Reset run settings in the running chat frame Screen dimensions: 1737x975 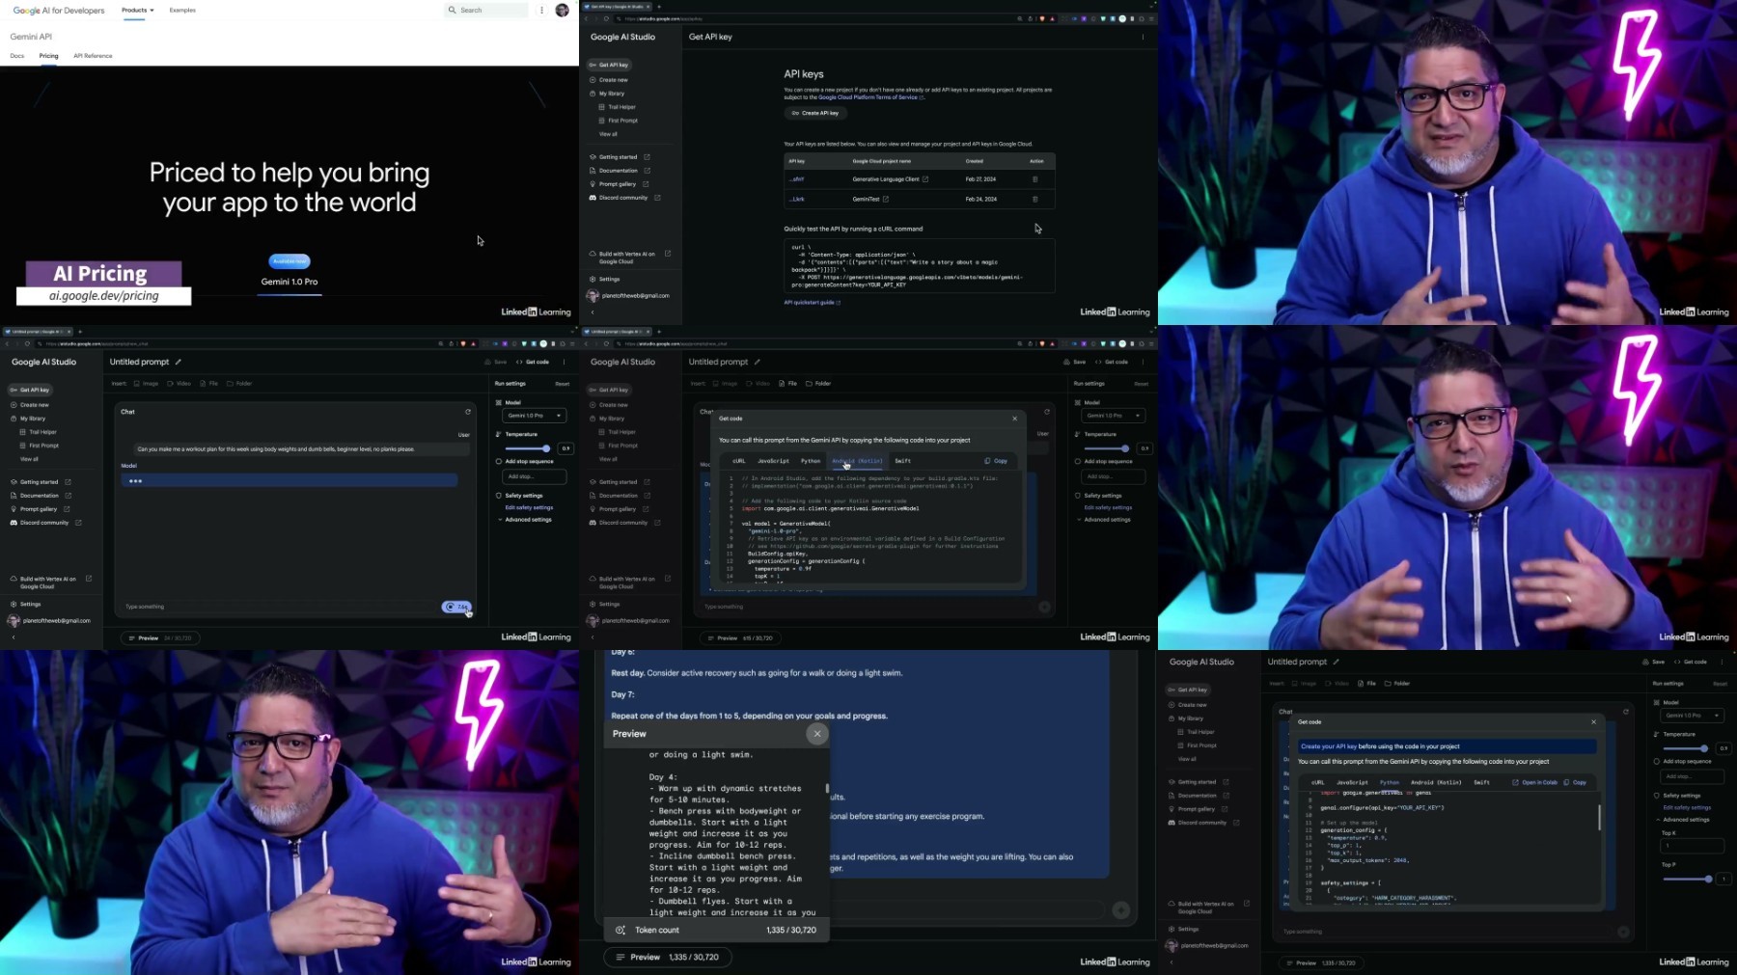click(562, 384)
